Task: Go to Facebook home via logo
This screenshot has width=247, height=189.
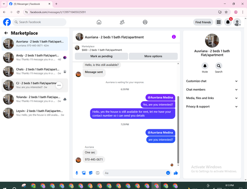Action: (7, 22)
